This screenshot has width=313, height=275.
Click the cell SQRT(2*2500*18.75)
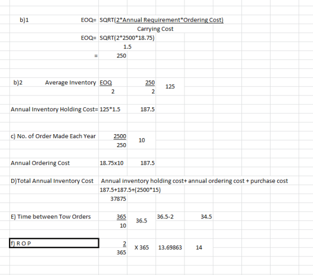[x=127, y=37]
